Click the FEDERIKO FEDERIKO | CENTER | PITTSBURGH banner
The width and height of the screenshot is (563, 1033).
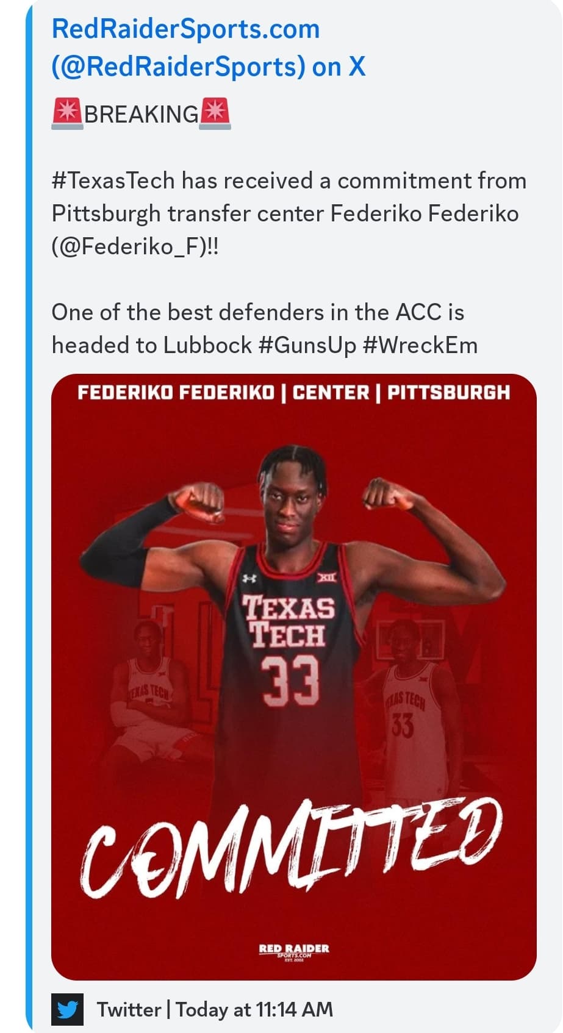[x=294, y=392]
